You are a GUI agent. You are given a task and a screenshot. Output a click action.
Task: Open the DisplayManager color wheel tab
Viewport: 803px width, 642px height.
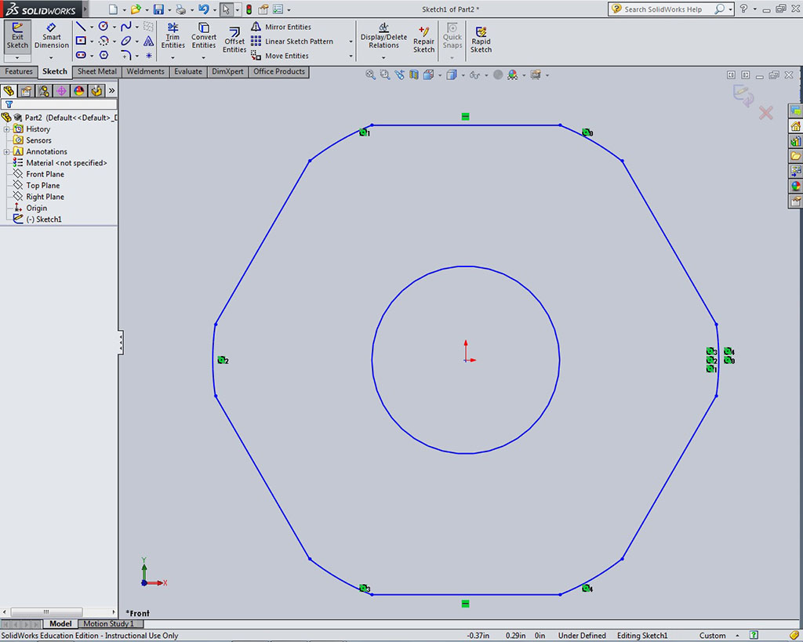(78, 91)
